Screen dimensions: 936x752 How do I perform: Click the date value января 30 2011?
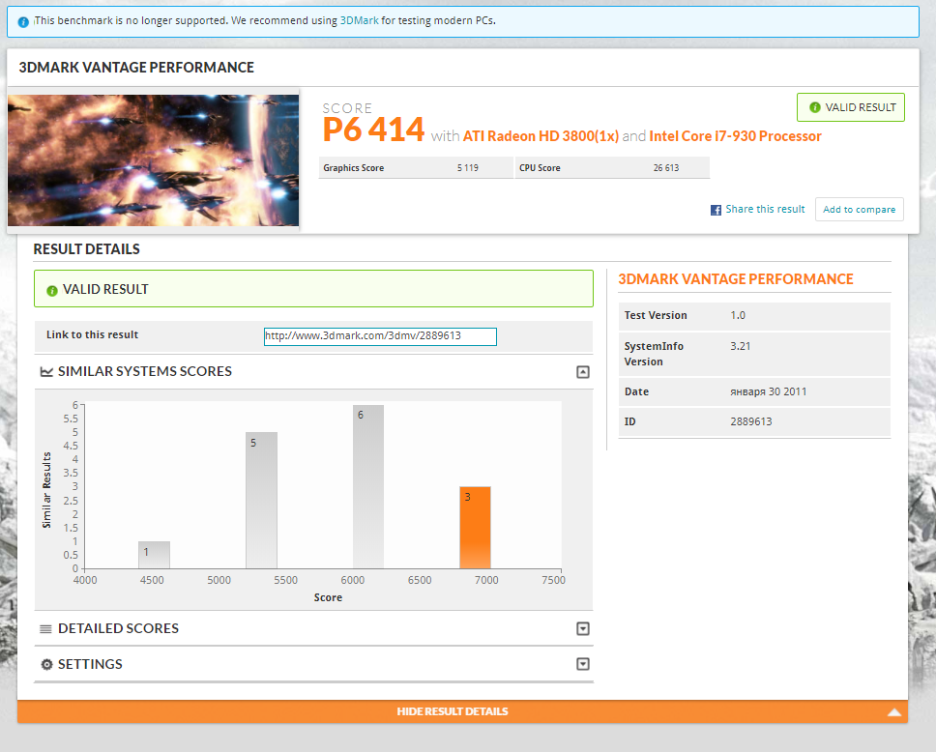click(x=769, y=391)
